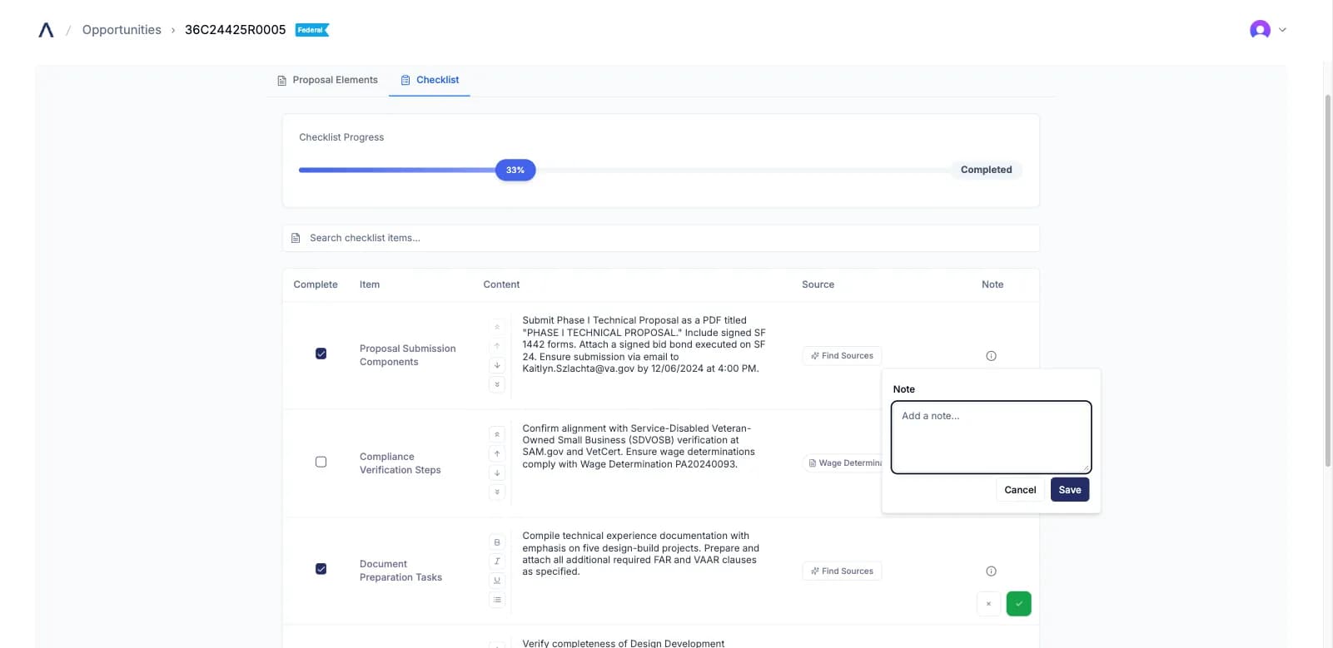Move Proposal Submission Components up one
Viewport: 1333px width, 648px height.
497,346
